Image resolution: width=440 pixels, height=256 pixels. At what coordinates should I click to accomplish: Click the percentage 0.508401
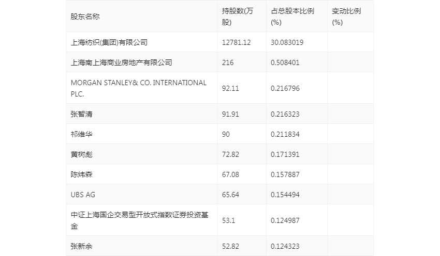coord(285,62)
